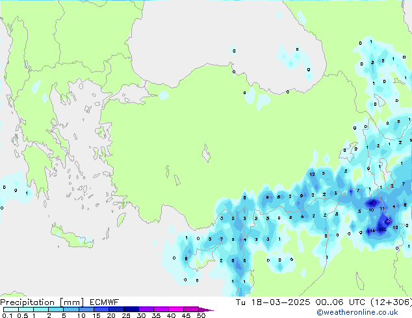This screenshot has height=318, width=412.
Task: Click the legend label "30"
Action: 141,315
